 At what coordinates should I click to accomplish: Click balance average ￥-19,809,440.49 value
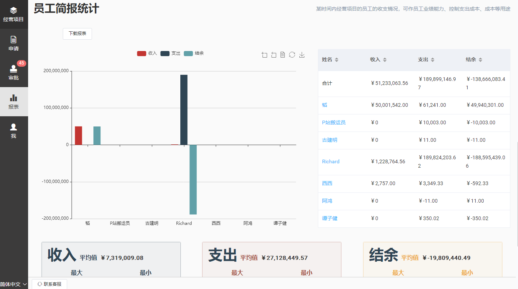[446, 258]
